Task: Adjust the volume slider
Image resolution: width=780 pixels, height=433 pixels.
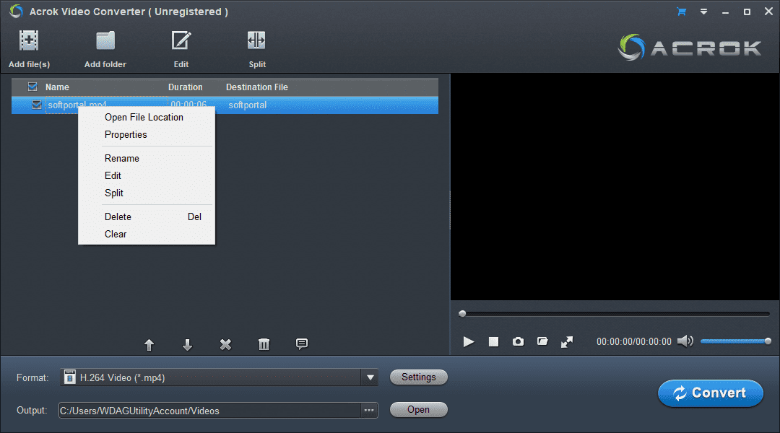Action: [x=735, y=341]
